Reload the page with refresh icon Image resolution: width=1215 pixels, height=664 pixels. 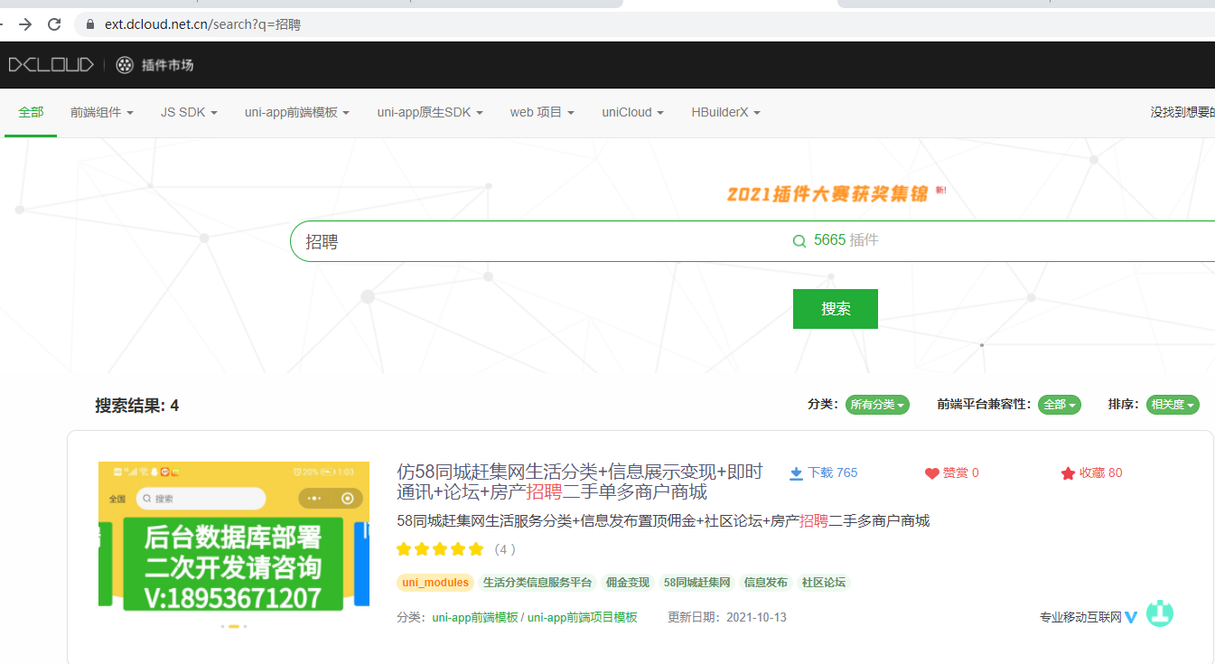pos(54,24)
